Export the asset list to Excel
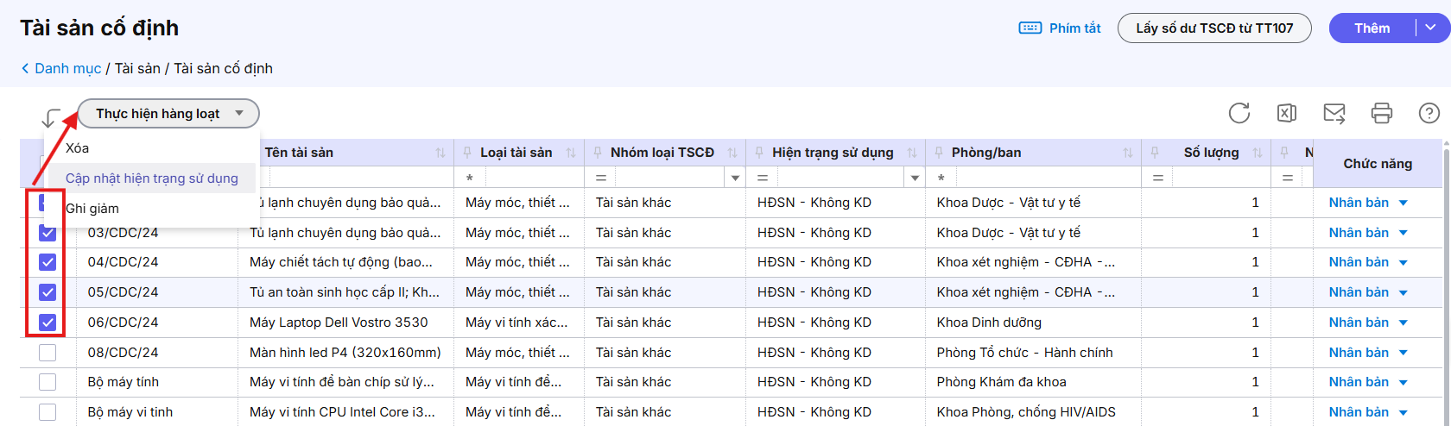 [x=1287, y=113]
